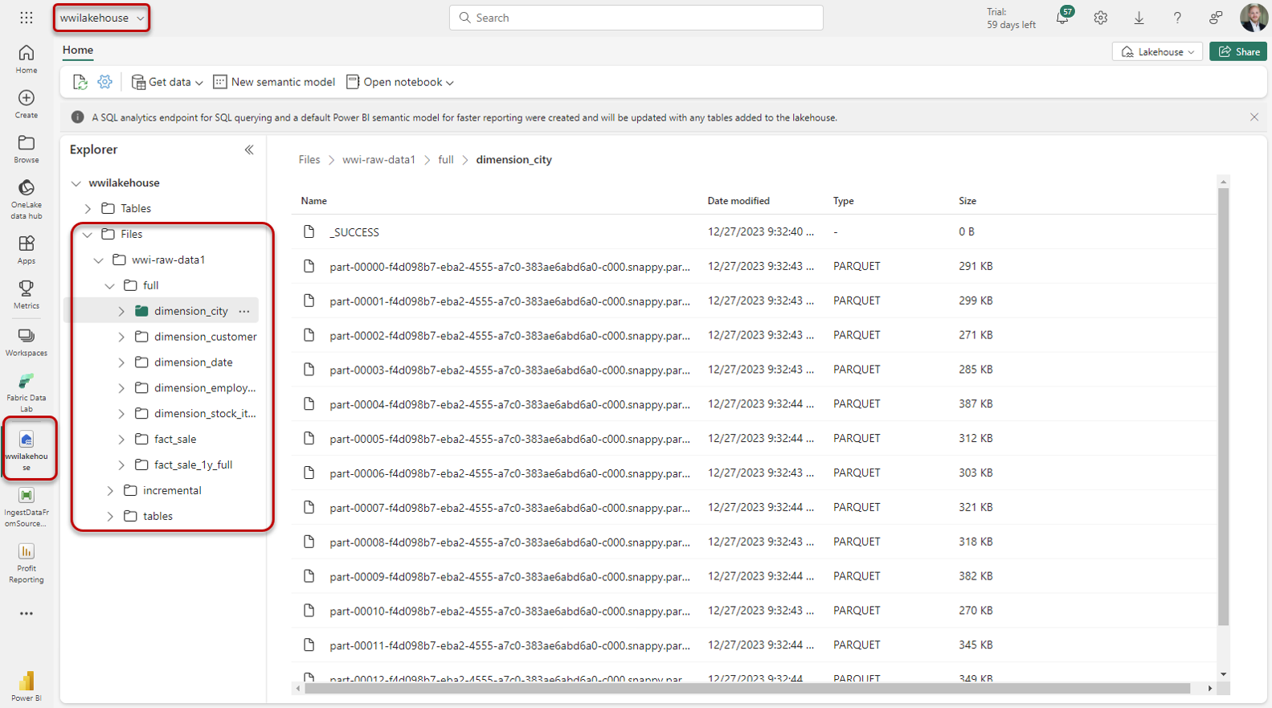Go to Home in the left nav
This screenshot has width=1272, height=708.
click(27, 59)
